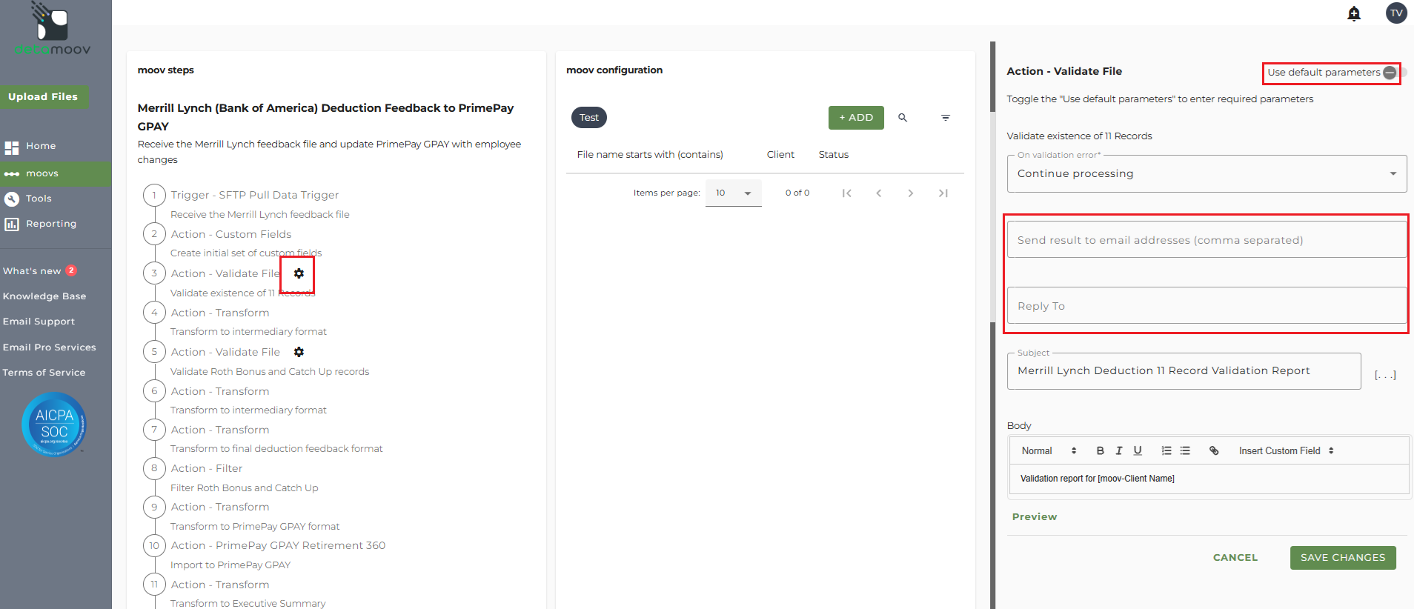Open the TV user avatar menu

tap(1396, 13)
